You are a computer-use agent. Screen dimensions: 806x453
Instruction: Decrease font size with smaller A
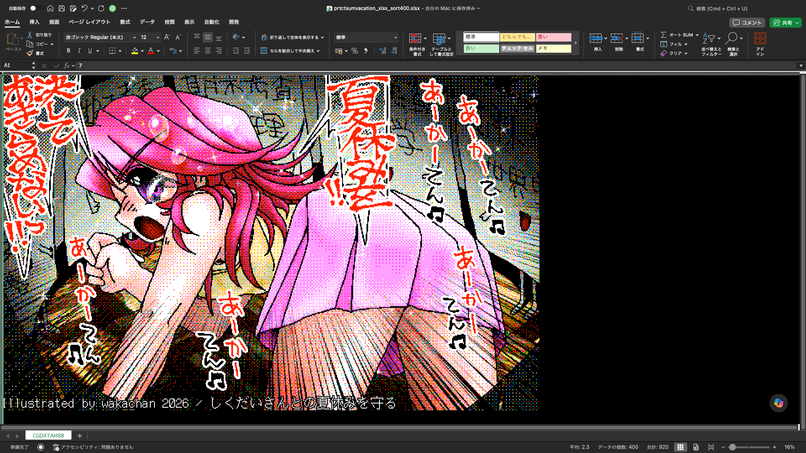178,37
